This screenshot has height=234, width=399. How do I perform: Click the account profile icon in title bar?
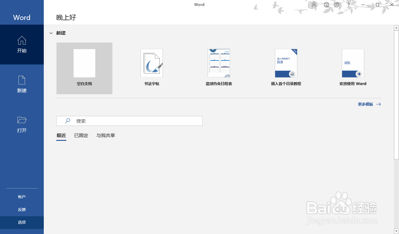tap(314, 5)
